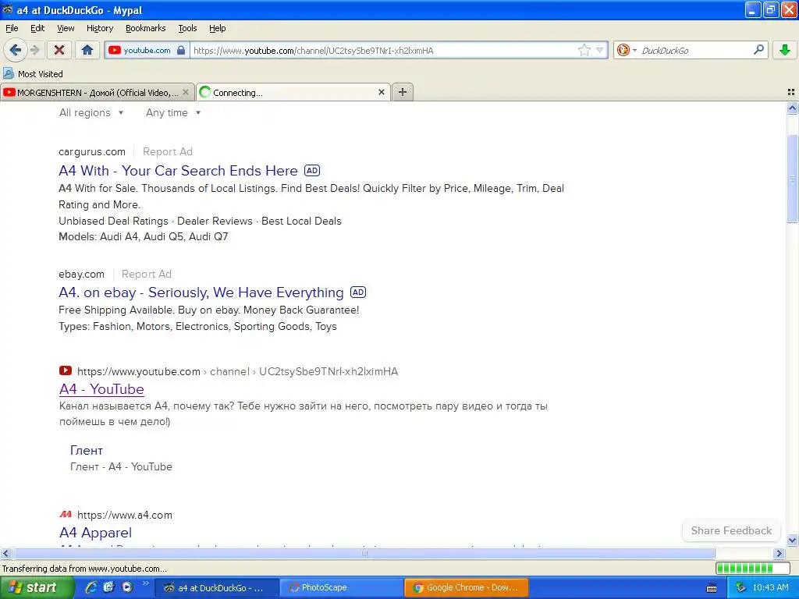Screen dimensions: 799x599
Task: Switch to the MORGENSHTERN video tab
Action: [97, 92]
